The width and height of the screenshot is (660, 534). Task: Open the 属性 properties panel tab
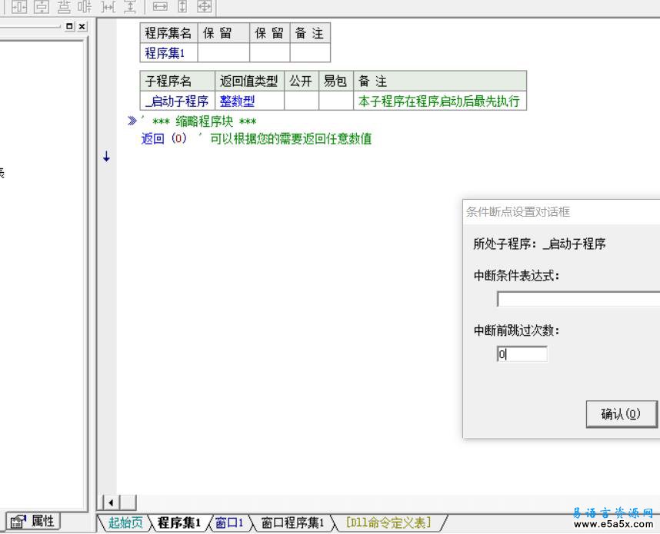point(33,522)
